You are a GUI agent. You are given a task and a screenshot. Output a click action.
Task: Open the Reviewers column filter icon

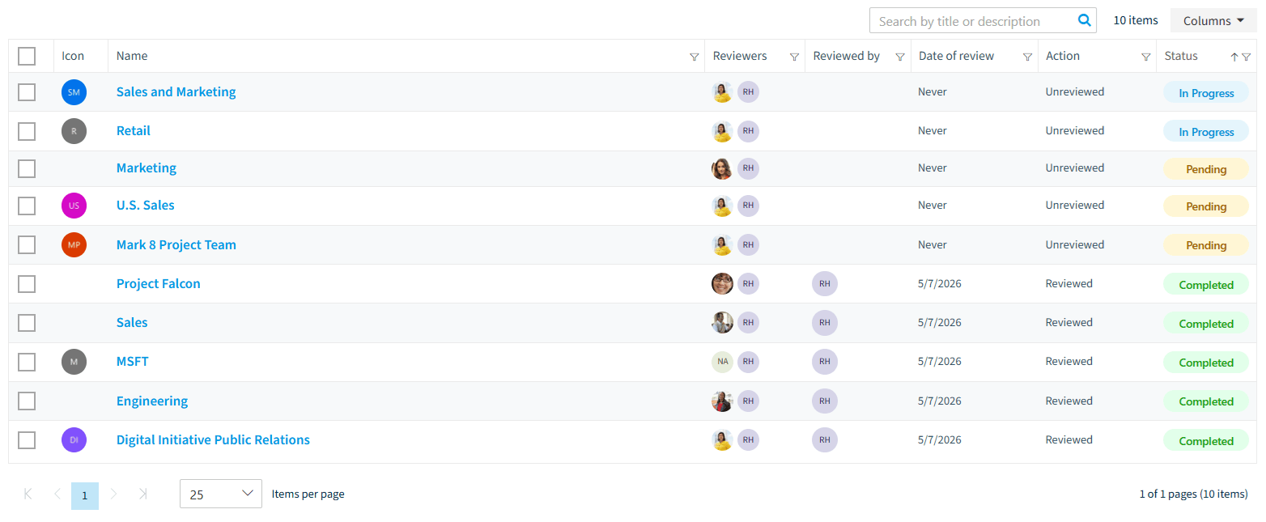coord(794,57)
